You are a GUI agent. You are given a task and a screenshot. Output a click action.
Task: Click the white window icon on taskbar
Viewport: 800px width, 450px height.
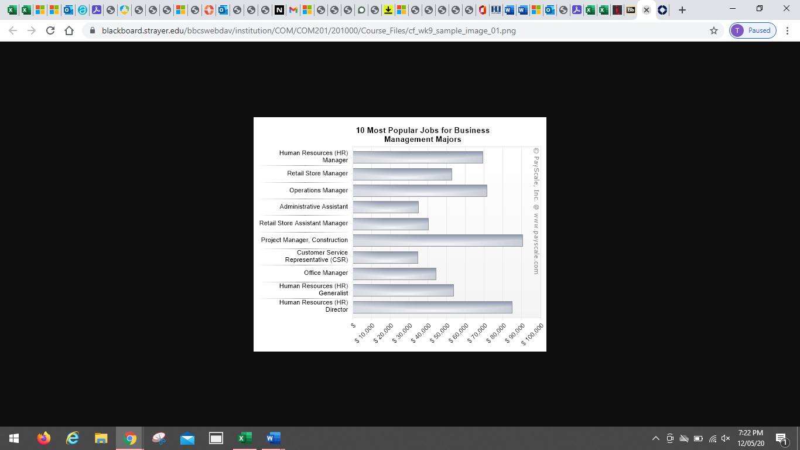point(216,438)
